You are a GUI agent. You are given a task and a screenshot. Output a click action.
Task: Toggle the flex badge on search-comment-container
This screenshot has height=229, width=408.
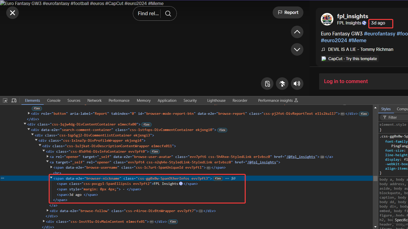[222, 130]
